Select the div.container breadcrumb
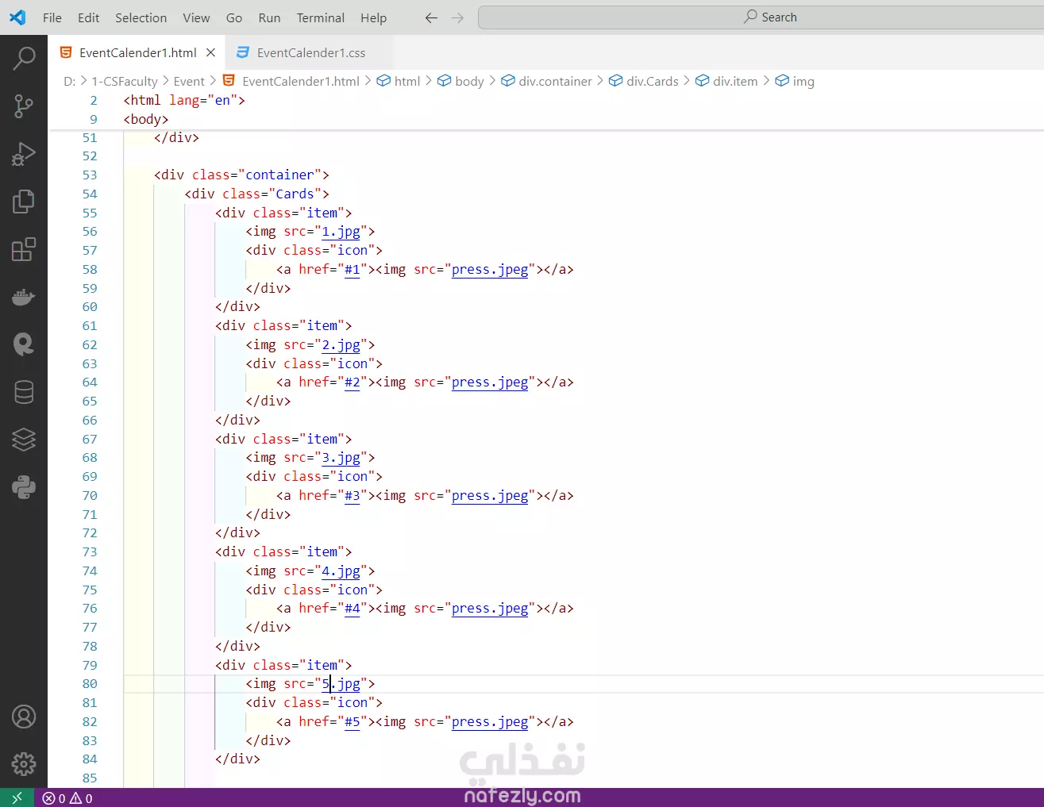Image resolution: width=1044 pixels, height=807 pixels. coord(546,81)
